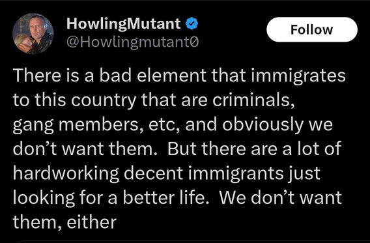The width and height of the screenshot is (370, 243).
Task: Click the phrase 'better life.' in the tweet
Action: coord(164,197)
